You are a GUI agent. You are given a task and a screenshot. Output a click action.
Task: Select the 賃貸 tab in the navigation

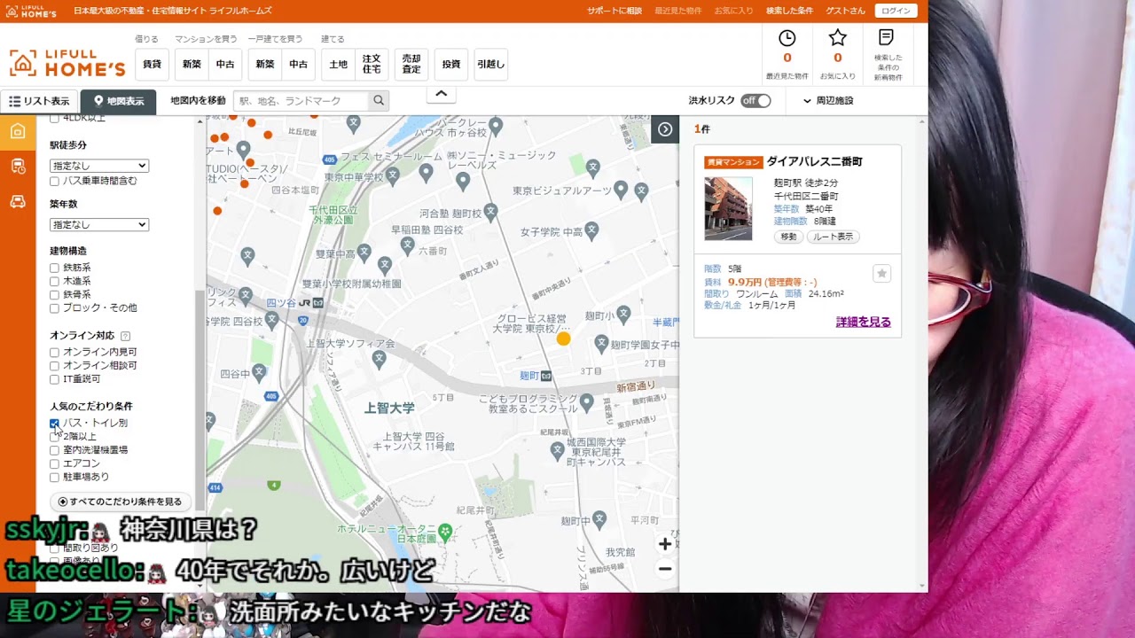[x=151, y=64]
